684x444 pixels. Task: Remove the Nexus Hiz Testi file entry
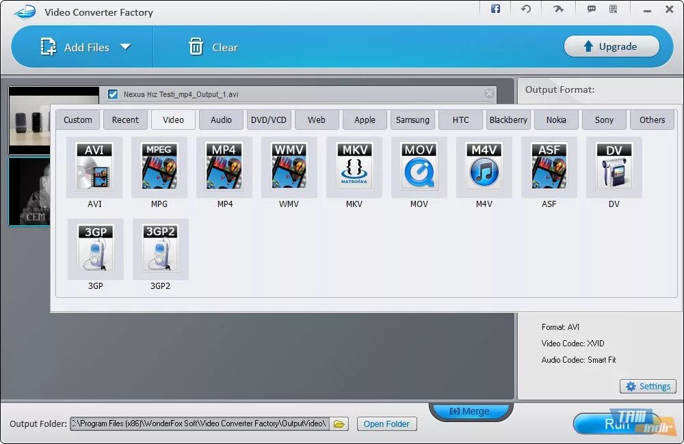coord(489,94)
